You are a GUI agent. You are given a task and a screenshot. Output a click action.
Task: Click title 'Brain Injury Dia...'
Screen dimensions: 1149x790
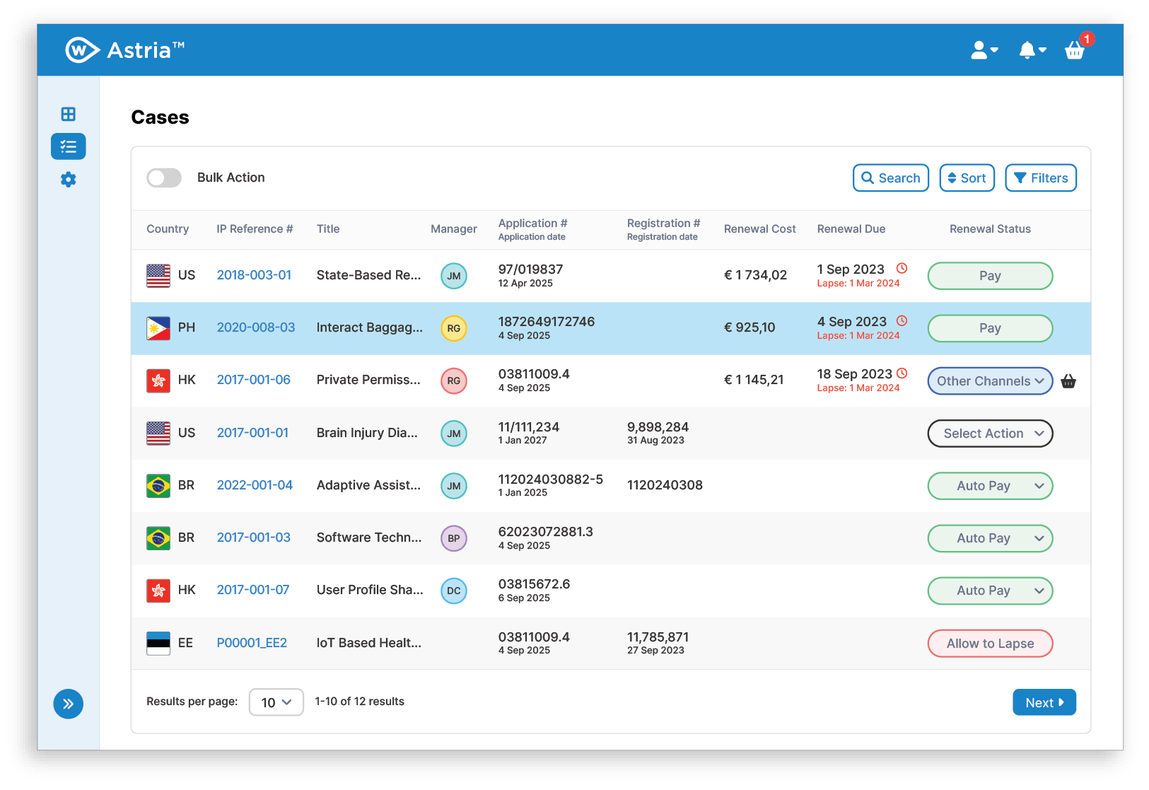click(x=367, y=433)
